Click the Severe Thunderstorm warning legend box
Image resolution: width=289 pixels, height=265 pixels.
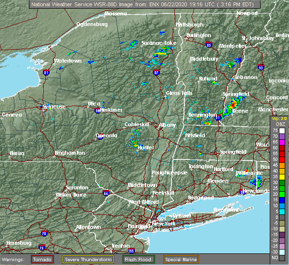(x=88, y=260)
